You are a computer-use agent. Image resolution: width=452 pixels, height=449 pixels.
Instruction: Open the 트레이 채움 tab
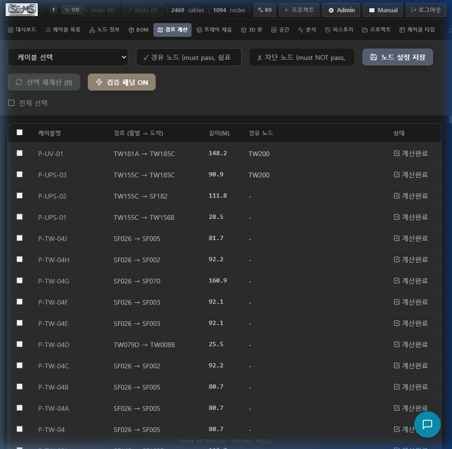coord(214,30)
